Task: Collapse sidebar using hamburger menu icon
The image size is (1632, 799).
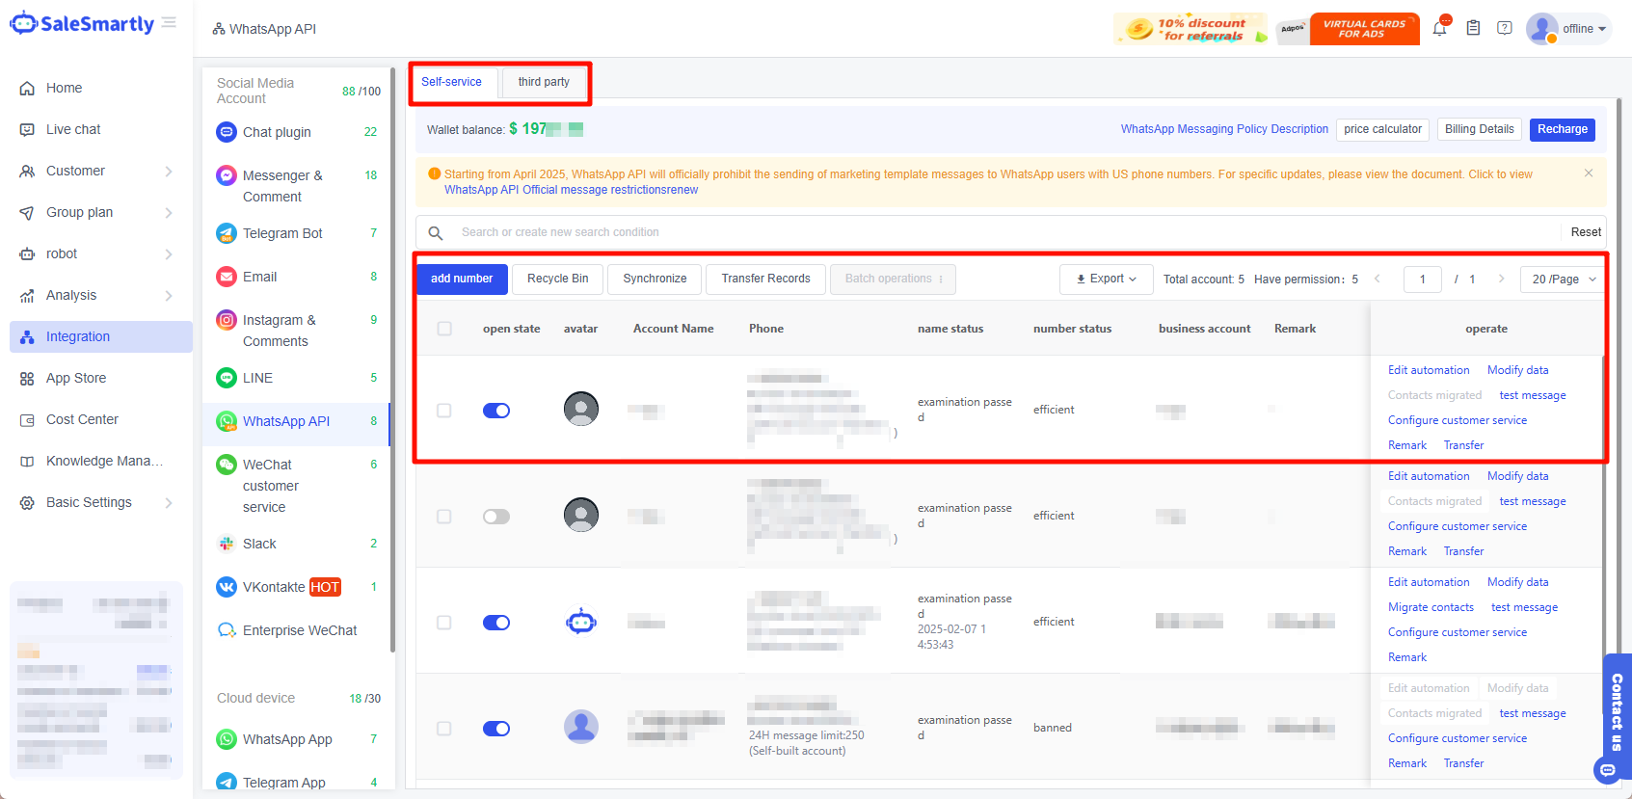Action: coord(170,22)
